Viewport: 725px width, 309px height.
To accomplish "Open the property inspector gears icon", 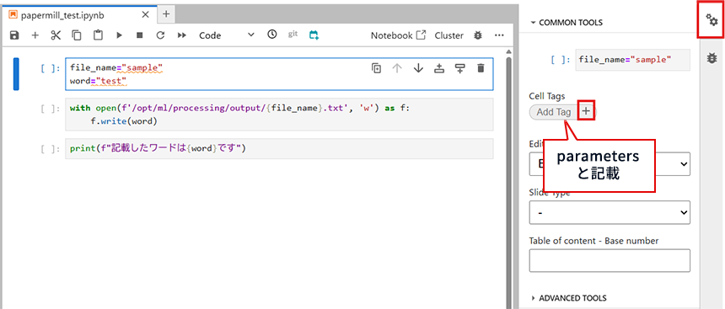I will tap(712, 19).
